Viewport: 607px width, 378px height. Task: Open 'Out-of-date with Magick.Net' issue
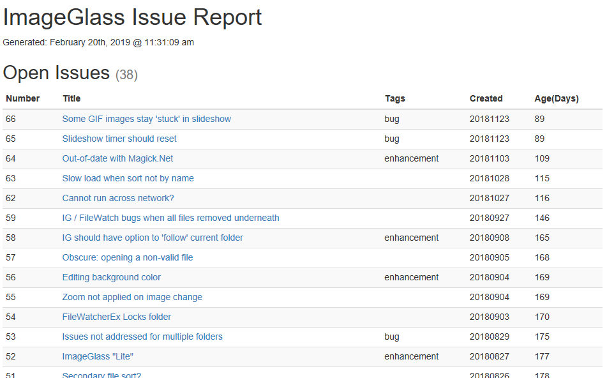coord(117,158)
